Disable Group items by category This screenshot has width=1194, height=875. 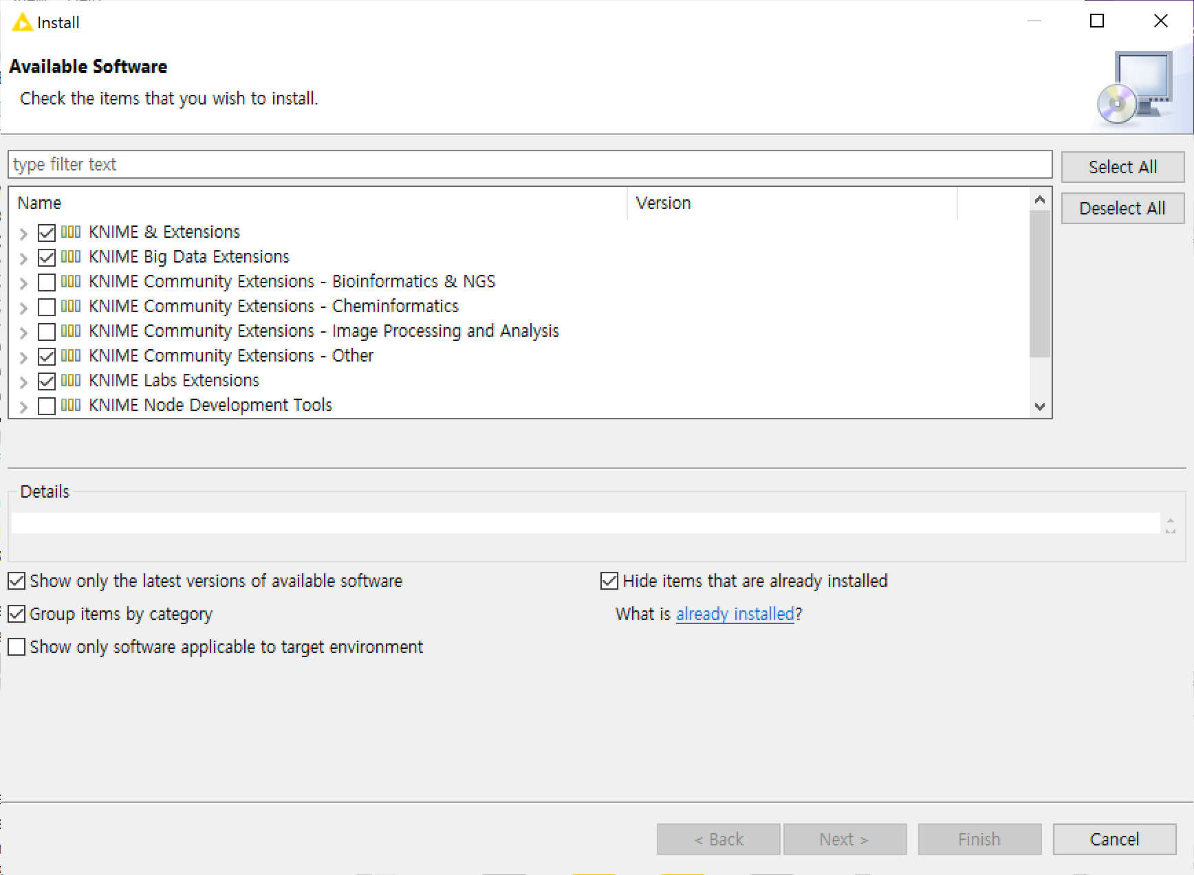click(17, 614)
